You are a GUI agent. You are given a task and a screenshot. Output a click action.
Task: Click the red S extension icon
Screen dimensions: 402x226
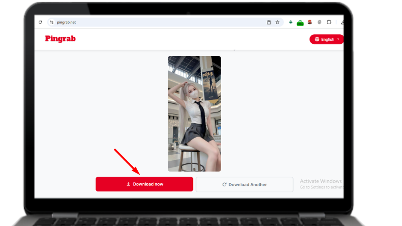310,22
